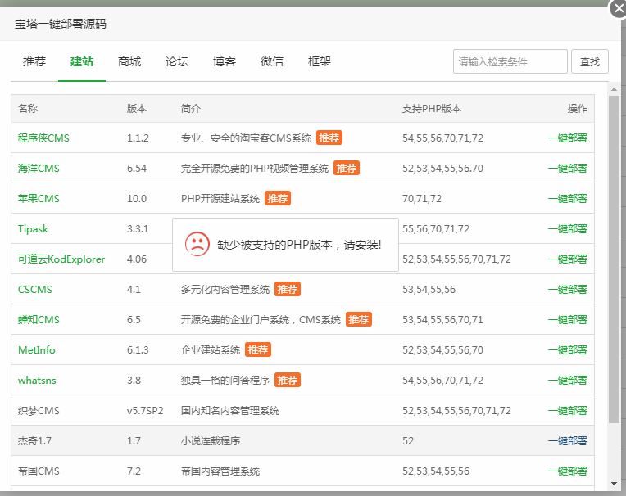
Task: Click the 宝塔一键部署源码 dialog title
Action: click(61, 24)
